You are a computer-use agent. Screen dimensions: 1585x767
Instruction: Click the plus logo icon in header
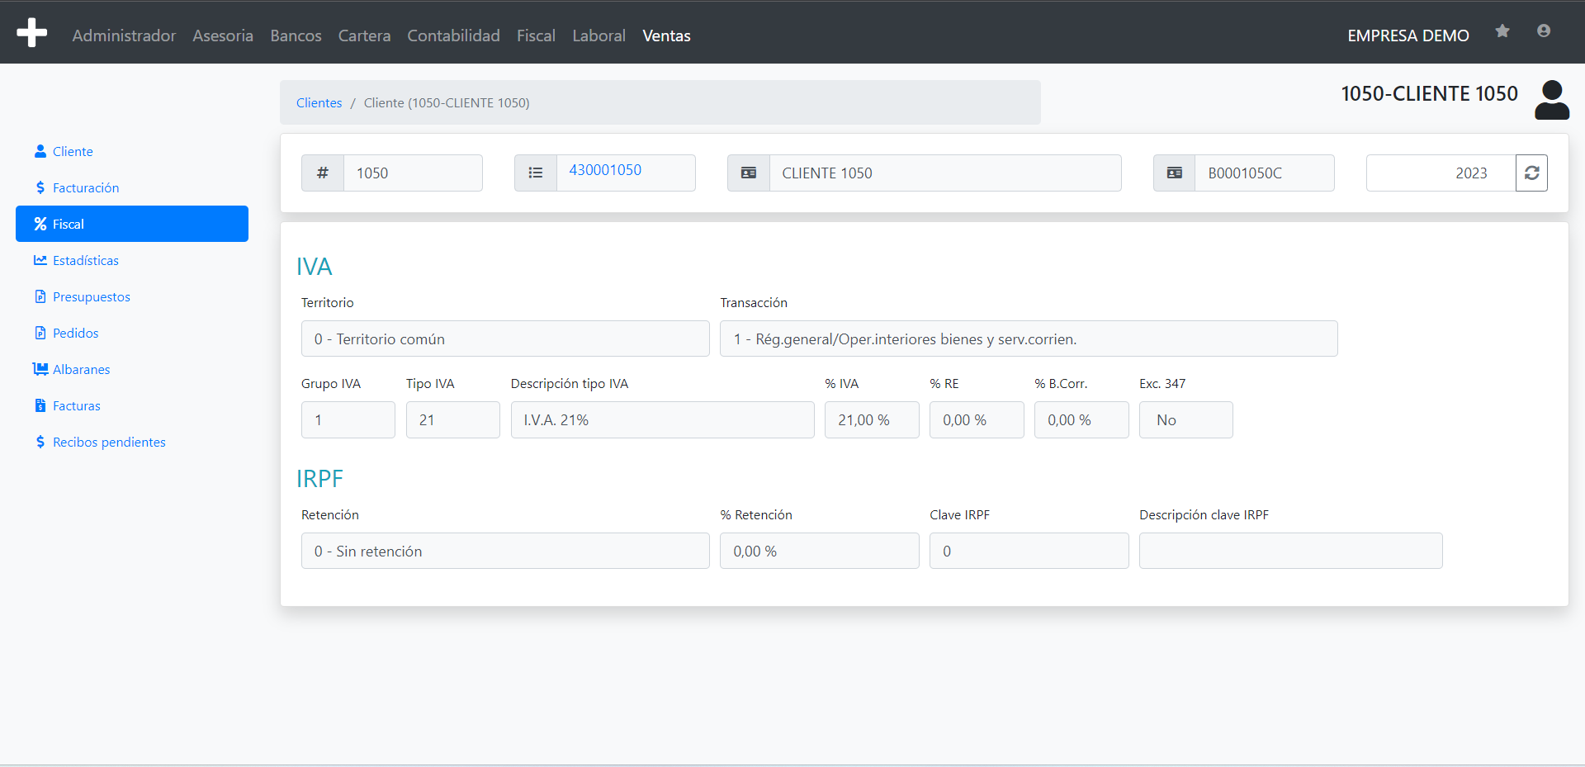(31, 32)
